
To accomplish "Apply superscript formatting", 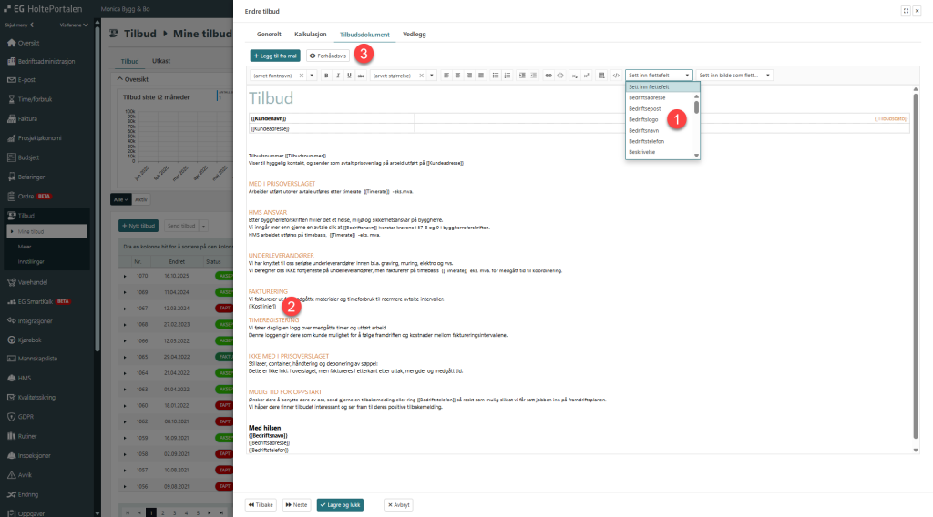I will click(587, 76).
